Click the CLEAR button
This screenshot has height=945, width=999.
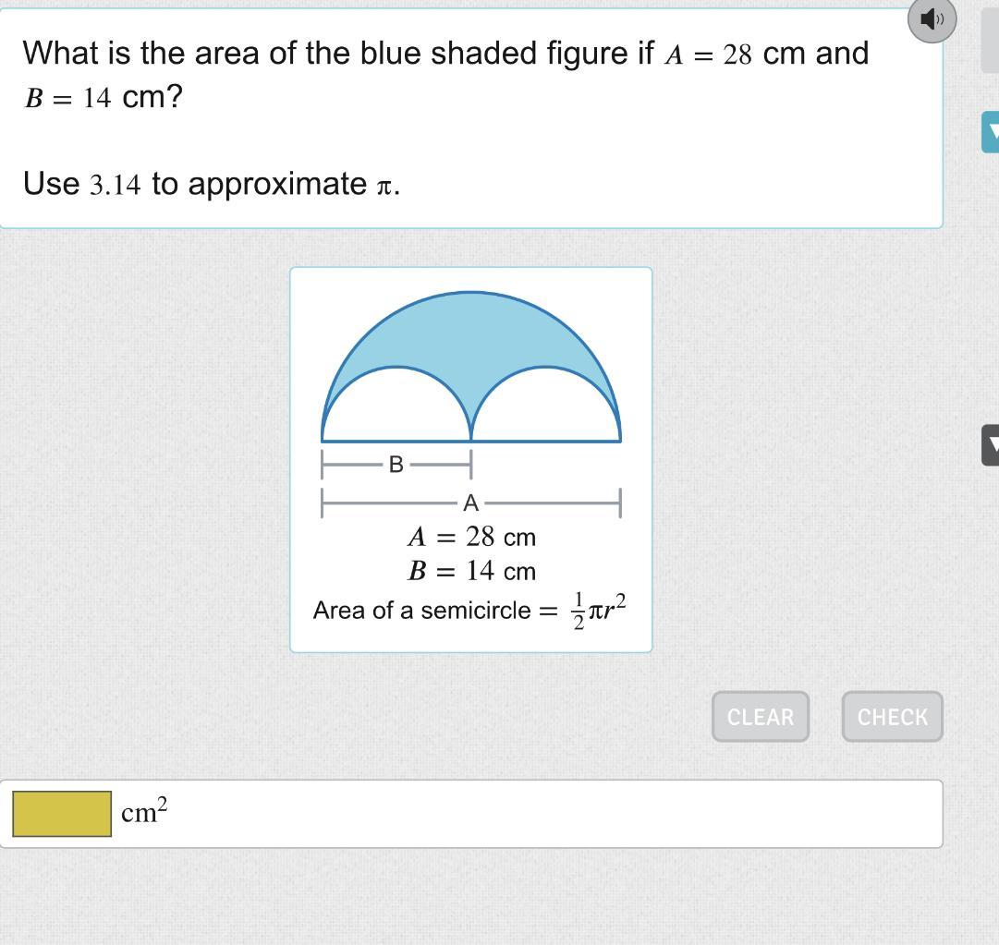760,717
